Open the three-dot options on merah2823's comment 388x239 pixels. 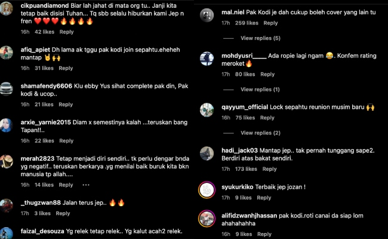point(86,185)
